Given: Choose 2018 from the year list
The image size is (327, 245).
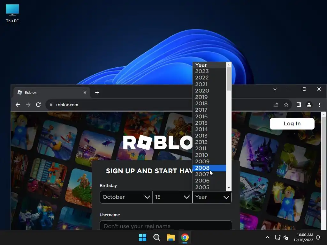Looking at the screenshot, I should [209, 104].
